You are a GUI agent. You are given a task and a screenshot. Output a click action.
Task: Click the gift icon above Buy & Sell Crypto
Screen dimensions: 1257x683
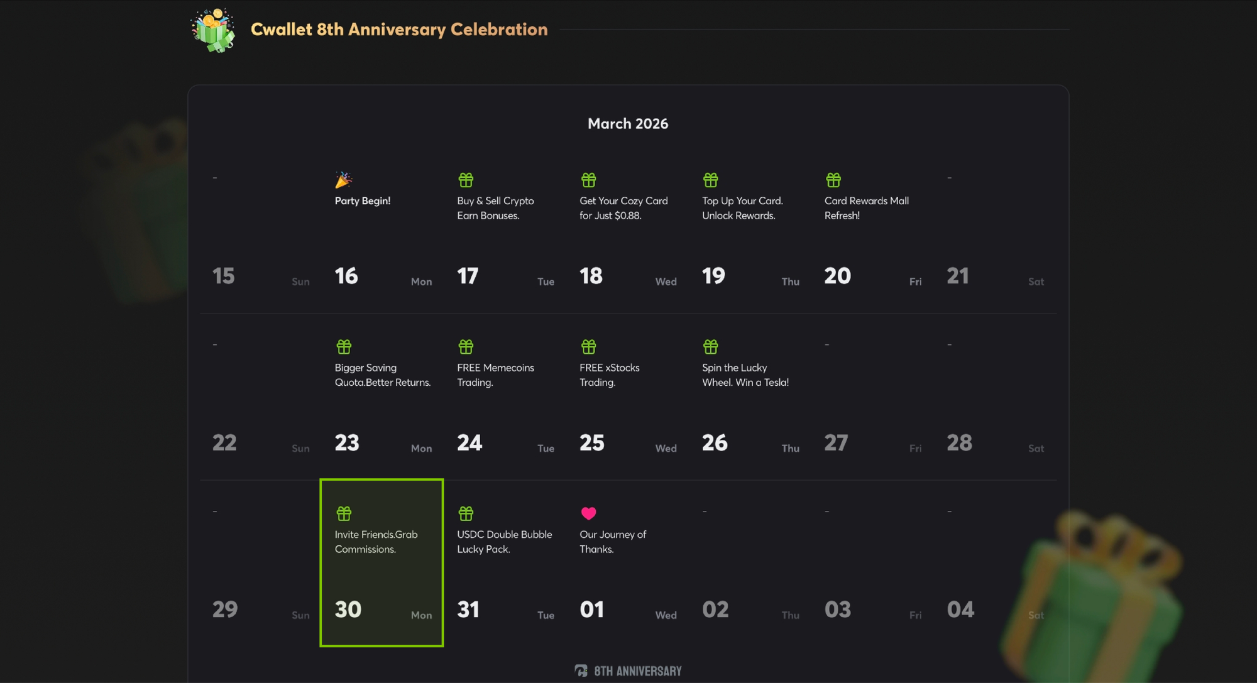[x=466, y=180]
